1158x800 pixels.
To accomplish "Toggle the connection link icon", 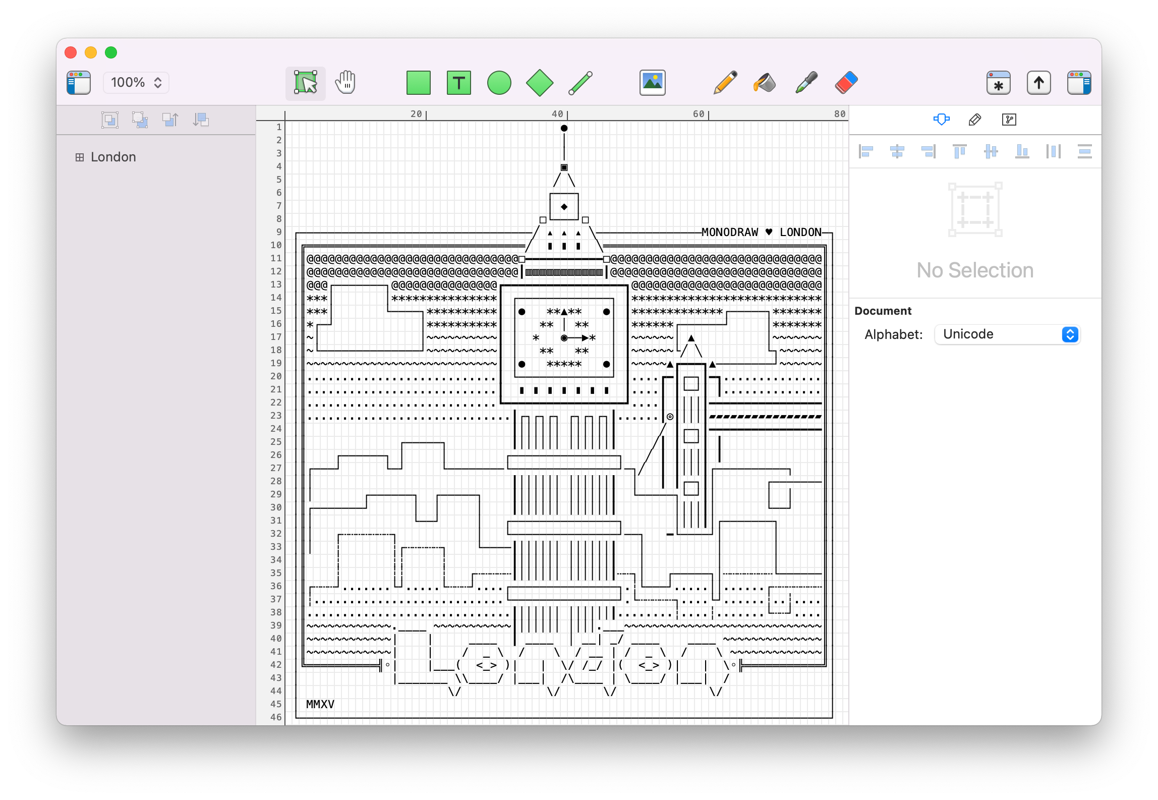I will pos(1009,119).
